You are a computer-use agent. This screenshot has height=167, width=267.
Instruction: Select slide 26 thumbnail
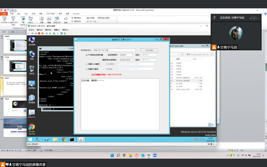click(x=15, y=107)
